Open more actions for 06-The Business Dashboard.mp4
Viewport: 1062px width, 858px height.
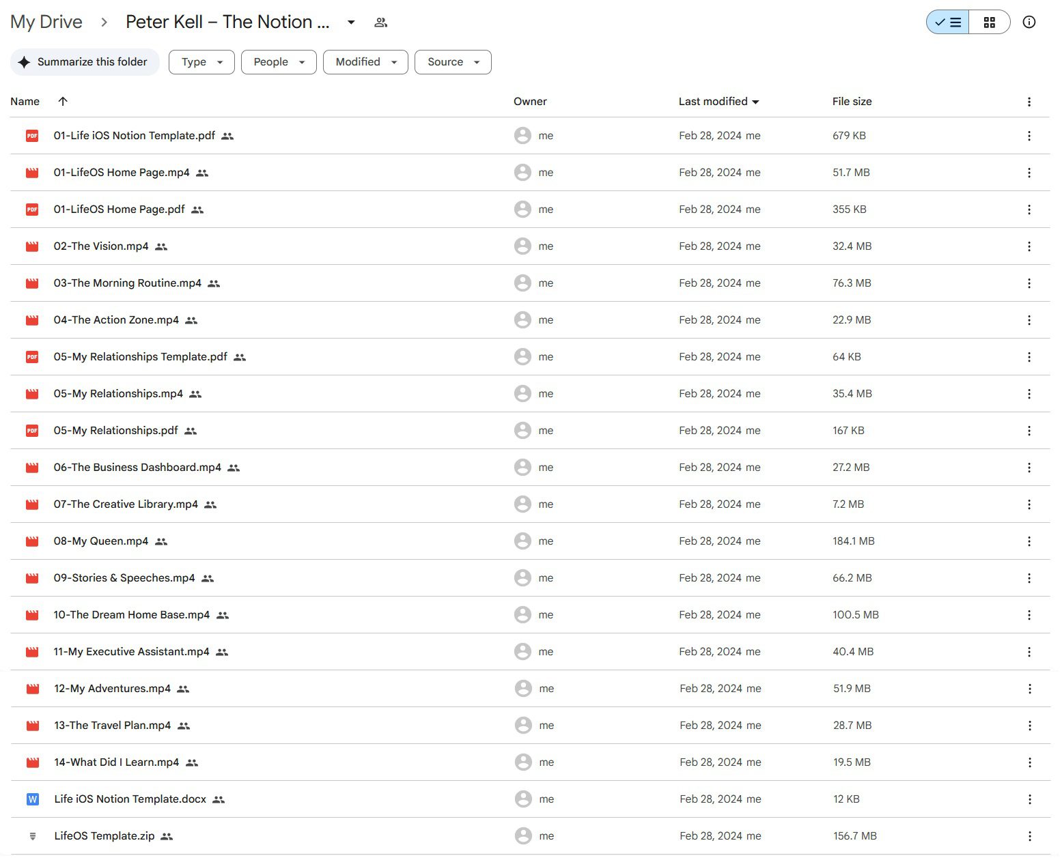point(1029,468)
